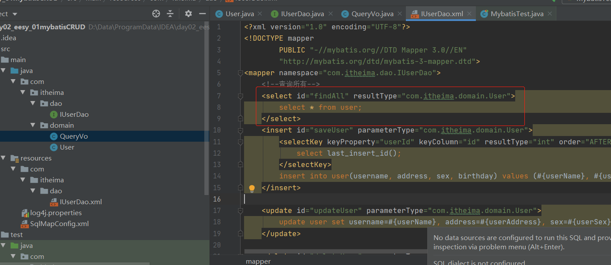
Task: Switch to the MybatisTest.java tab
Action: tap(517, 14)
